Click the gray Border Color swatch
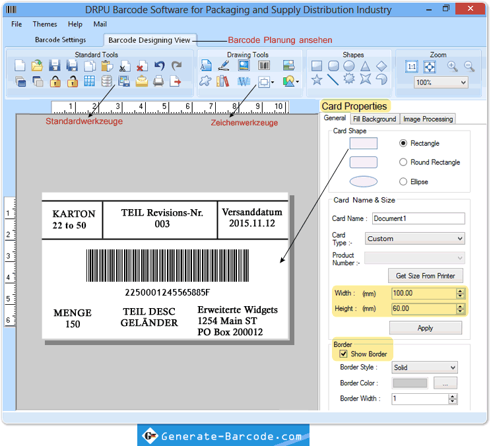The image size is (491, 446). coord(410,383)
